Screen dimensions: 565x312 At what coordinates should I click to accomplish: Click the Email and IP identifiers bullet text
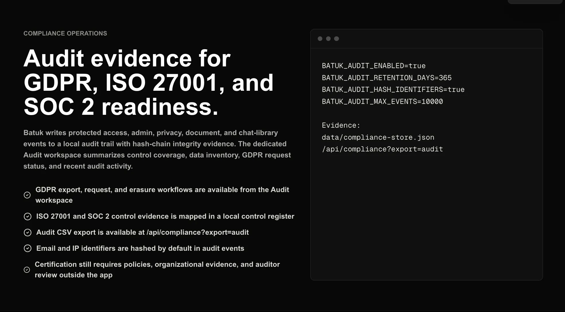(x=140, y=248)
